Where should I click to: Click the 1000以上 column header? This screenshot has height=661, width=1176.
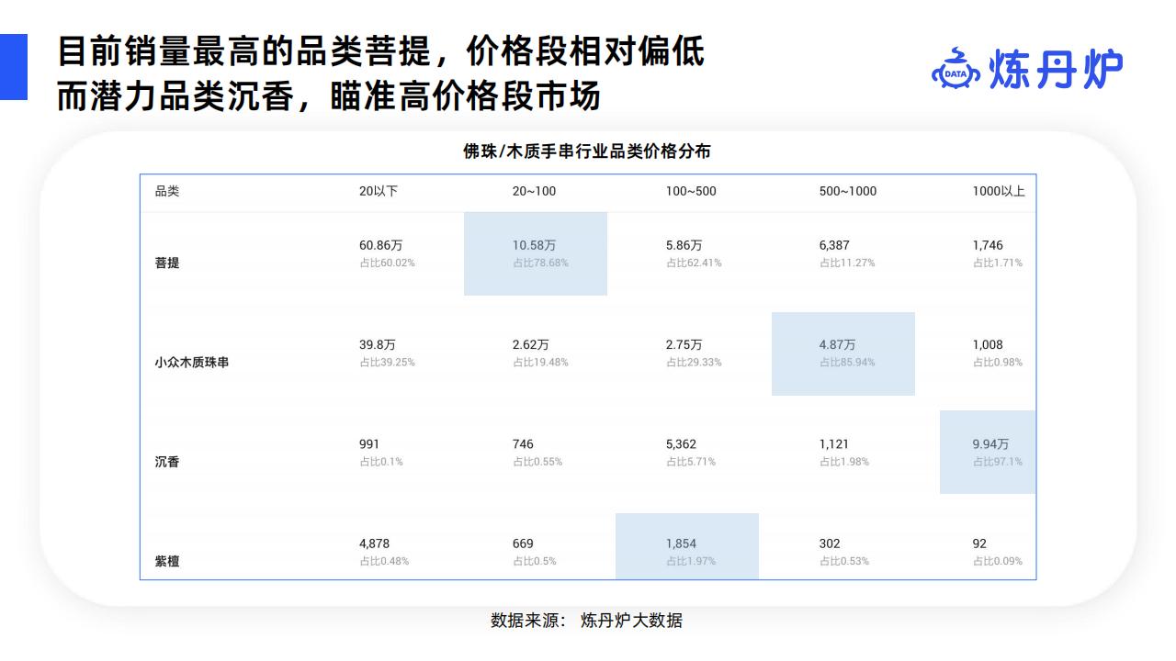[999, 191]
